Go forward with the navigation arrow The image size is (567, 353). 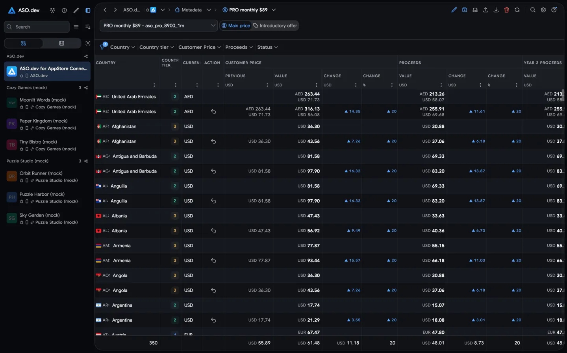pos(115,10)
